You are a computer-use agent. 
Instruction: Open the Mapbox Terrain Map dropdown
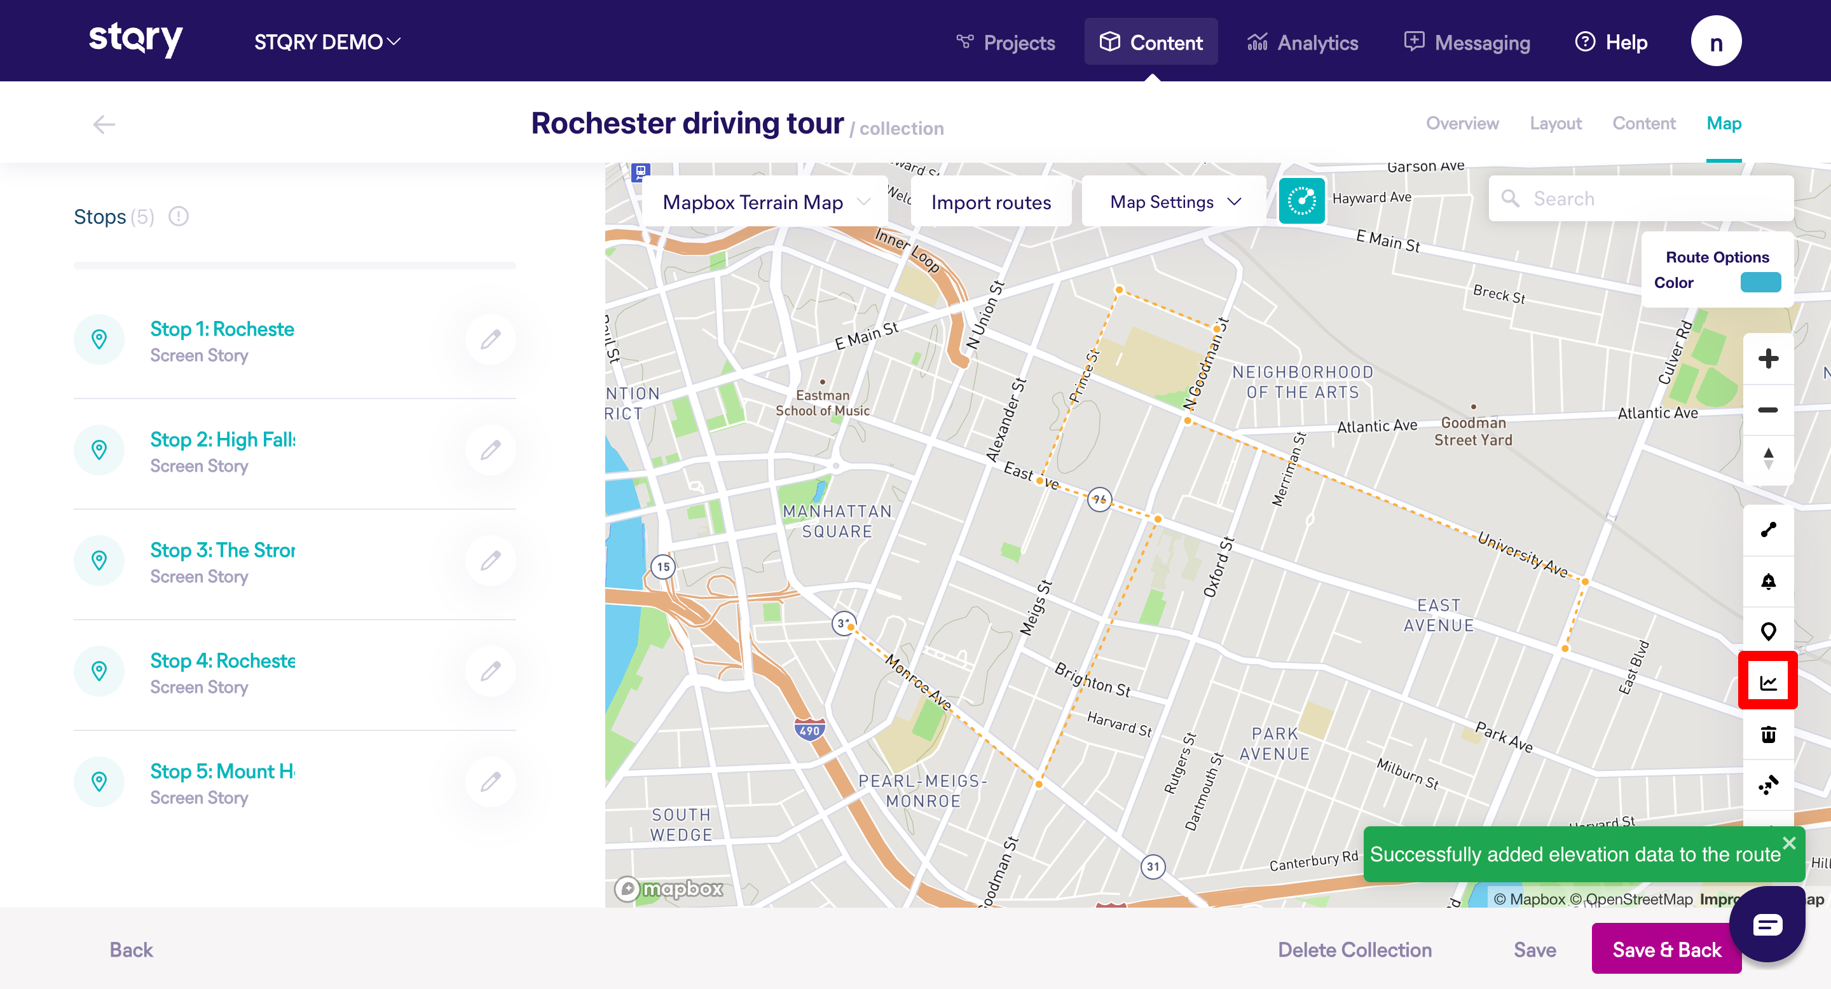coord(765,203)
